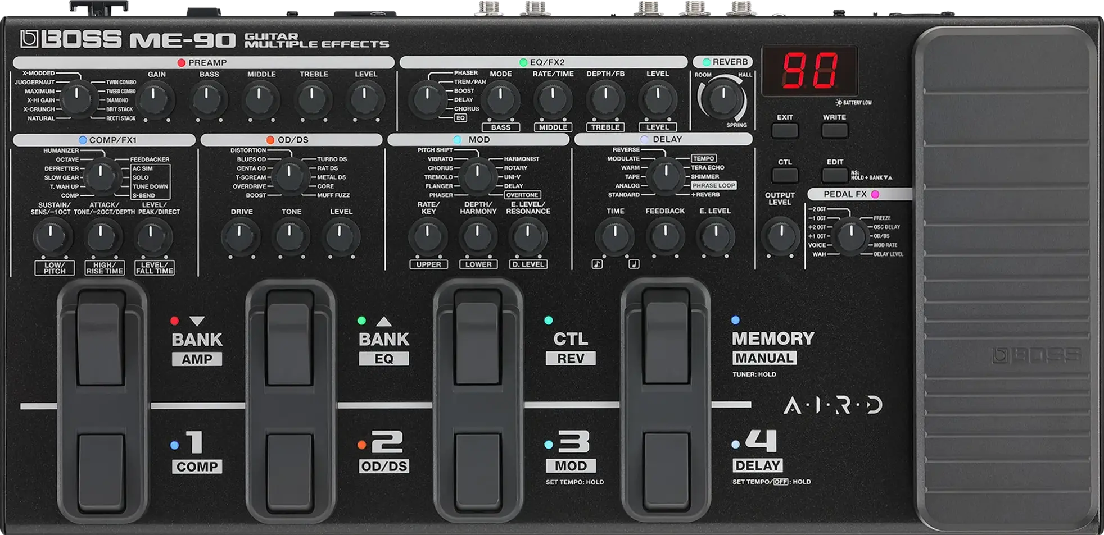This screenshot has height=535, width=1104.
Task: Select the PEDAL FX type selector knob
Action: (x=850, y=235)
